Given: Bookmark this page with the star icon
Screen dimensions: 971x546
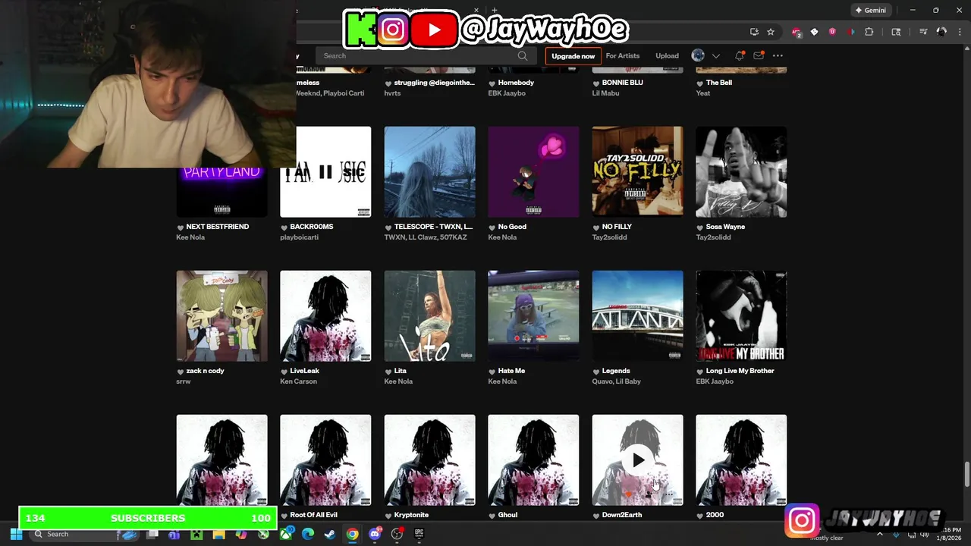Looking at the screenshot, I should (x=771, y=32).
